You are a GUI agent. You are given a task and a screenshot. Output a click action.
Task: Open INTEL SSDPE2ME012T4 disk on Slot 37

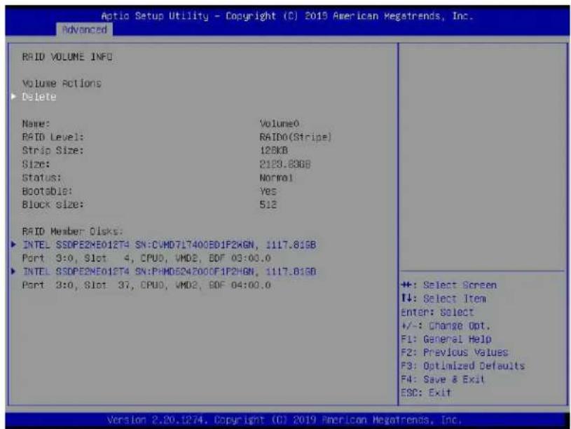169,271
